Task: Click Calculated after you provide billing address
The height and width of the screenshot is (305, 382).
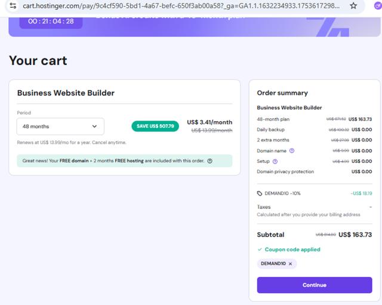Action: [x=309, y=215]
